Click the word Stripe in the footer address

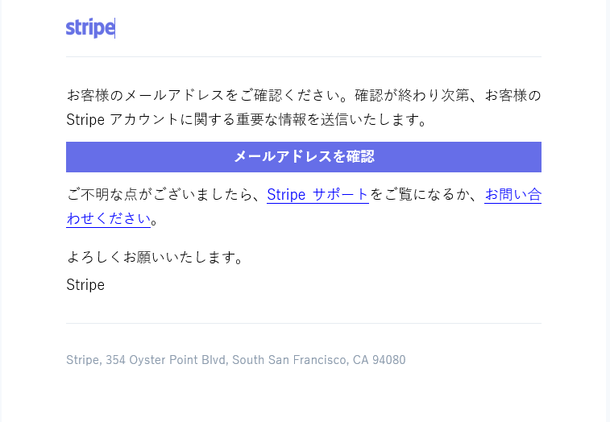click(x=82, y=360)
